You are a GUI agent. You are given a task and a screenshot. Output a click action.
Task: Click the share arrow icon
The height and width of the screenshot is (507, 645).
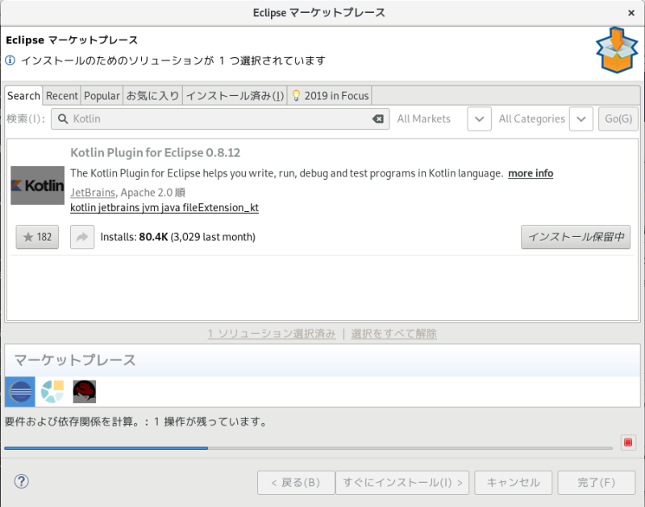(x=82, y=237)
